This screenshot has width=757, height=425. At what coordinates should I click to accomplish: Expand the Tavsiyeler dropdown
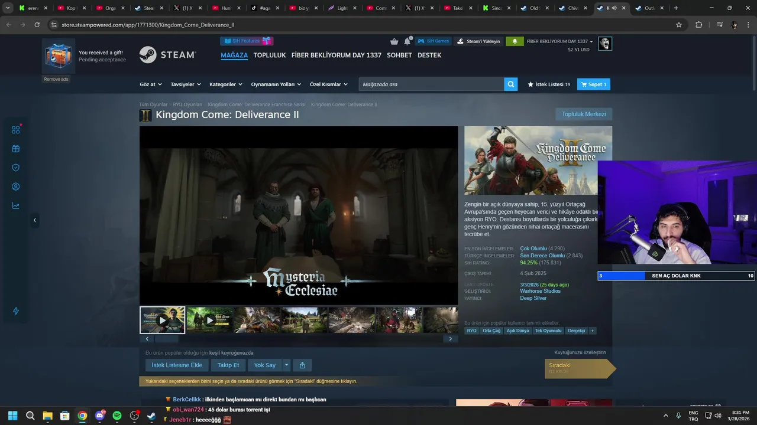pos(185,84)
